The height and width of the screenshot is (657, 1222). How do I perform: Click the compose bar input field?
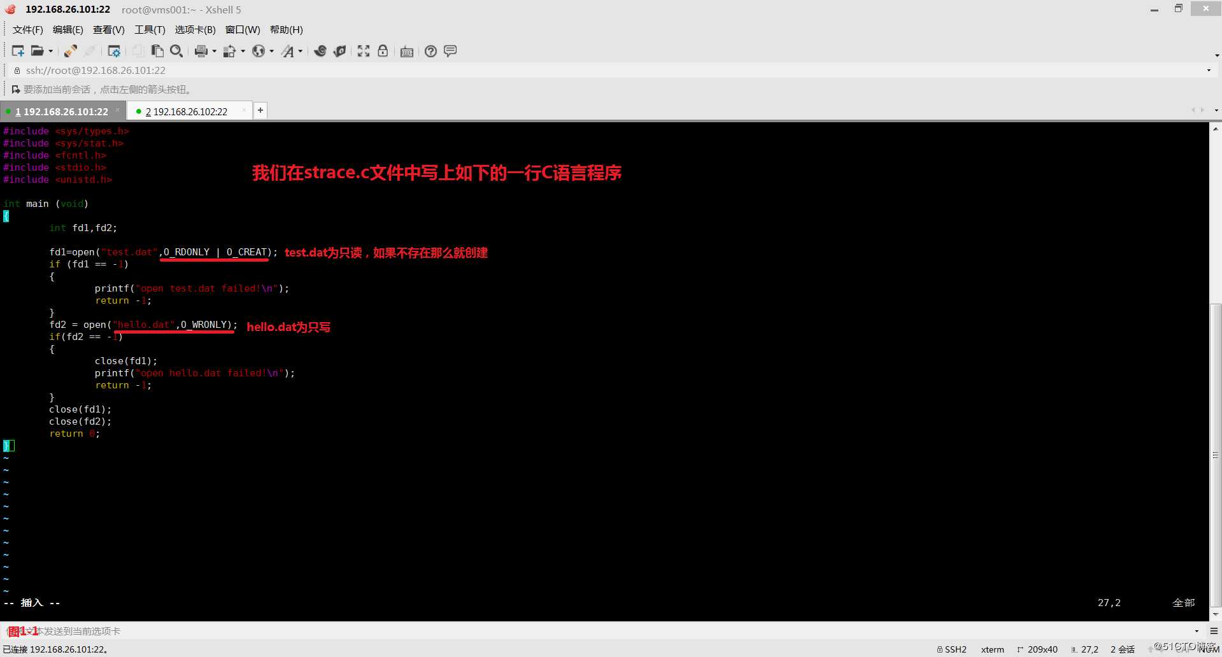[599, 631]
